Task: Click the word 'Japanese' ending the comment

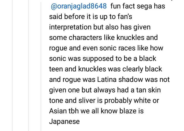Action: (x=64, y=122)
